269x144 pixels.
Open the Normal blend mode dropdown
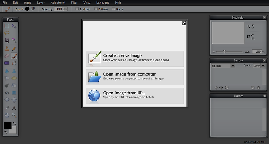click(x=233, y=66)
